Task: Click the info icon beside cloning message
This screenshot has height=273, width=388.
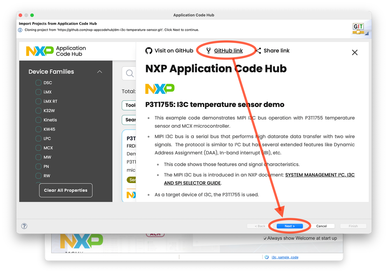Action: 20,30
